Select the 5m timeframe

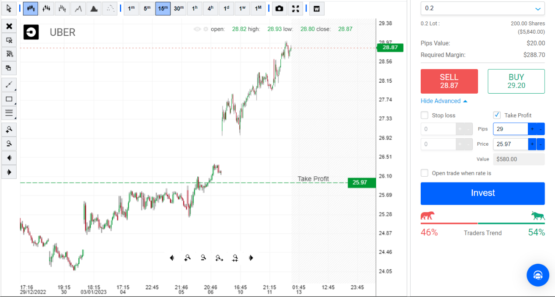pyautogui.click(x=147, y=8)
